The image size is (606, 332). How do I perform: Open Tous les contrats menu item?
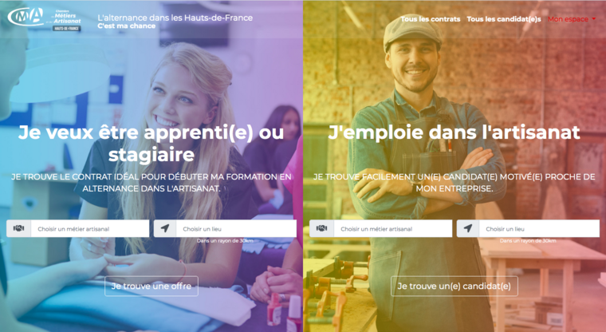pos(430,19)
